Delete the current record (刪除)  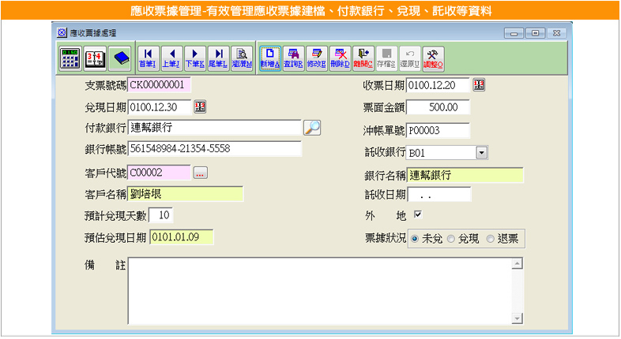(341, 58)
